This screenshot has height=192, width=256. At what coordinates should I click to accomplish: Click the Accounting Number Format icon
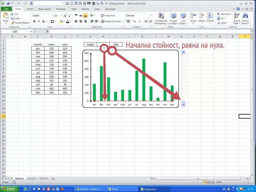pos(128,21)
